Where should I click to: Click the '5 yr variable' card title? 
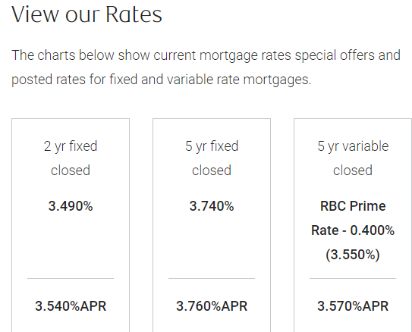353,146
